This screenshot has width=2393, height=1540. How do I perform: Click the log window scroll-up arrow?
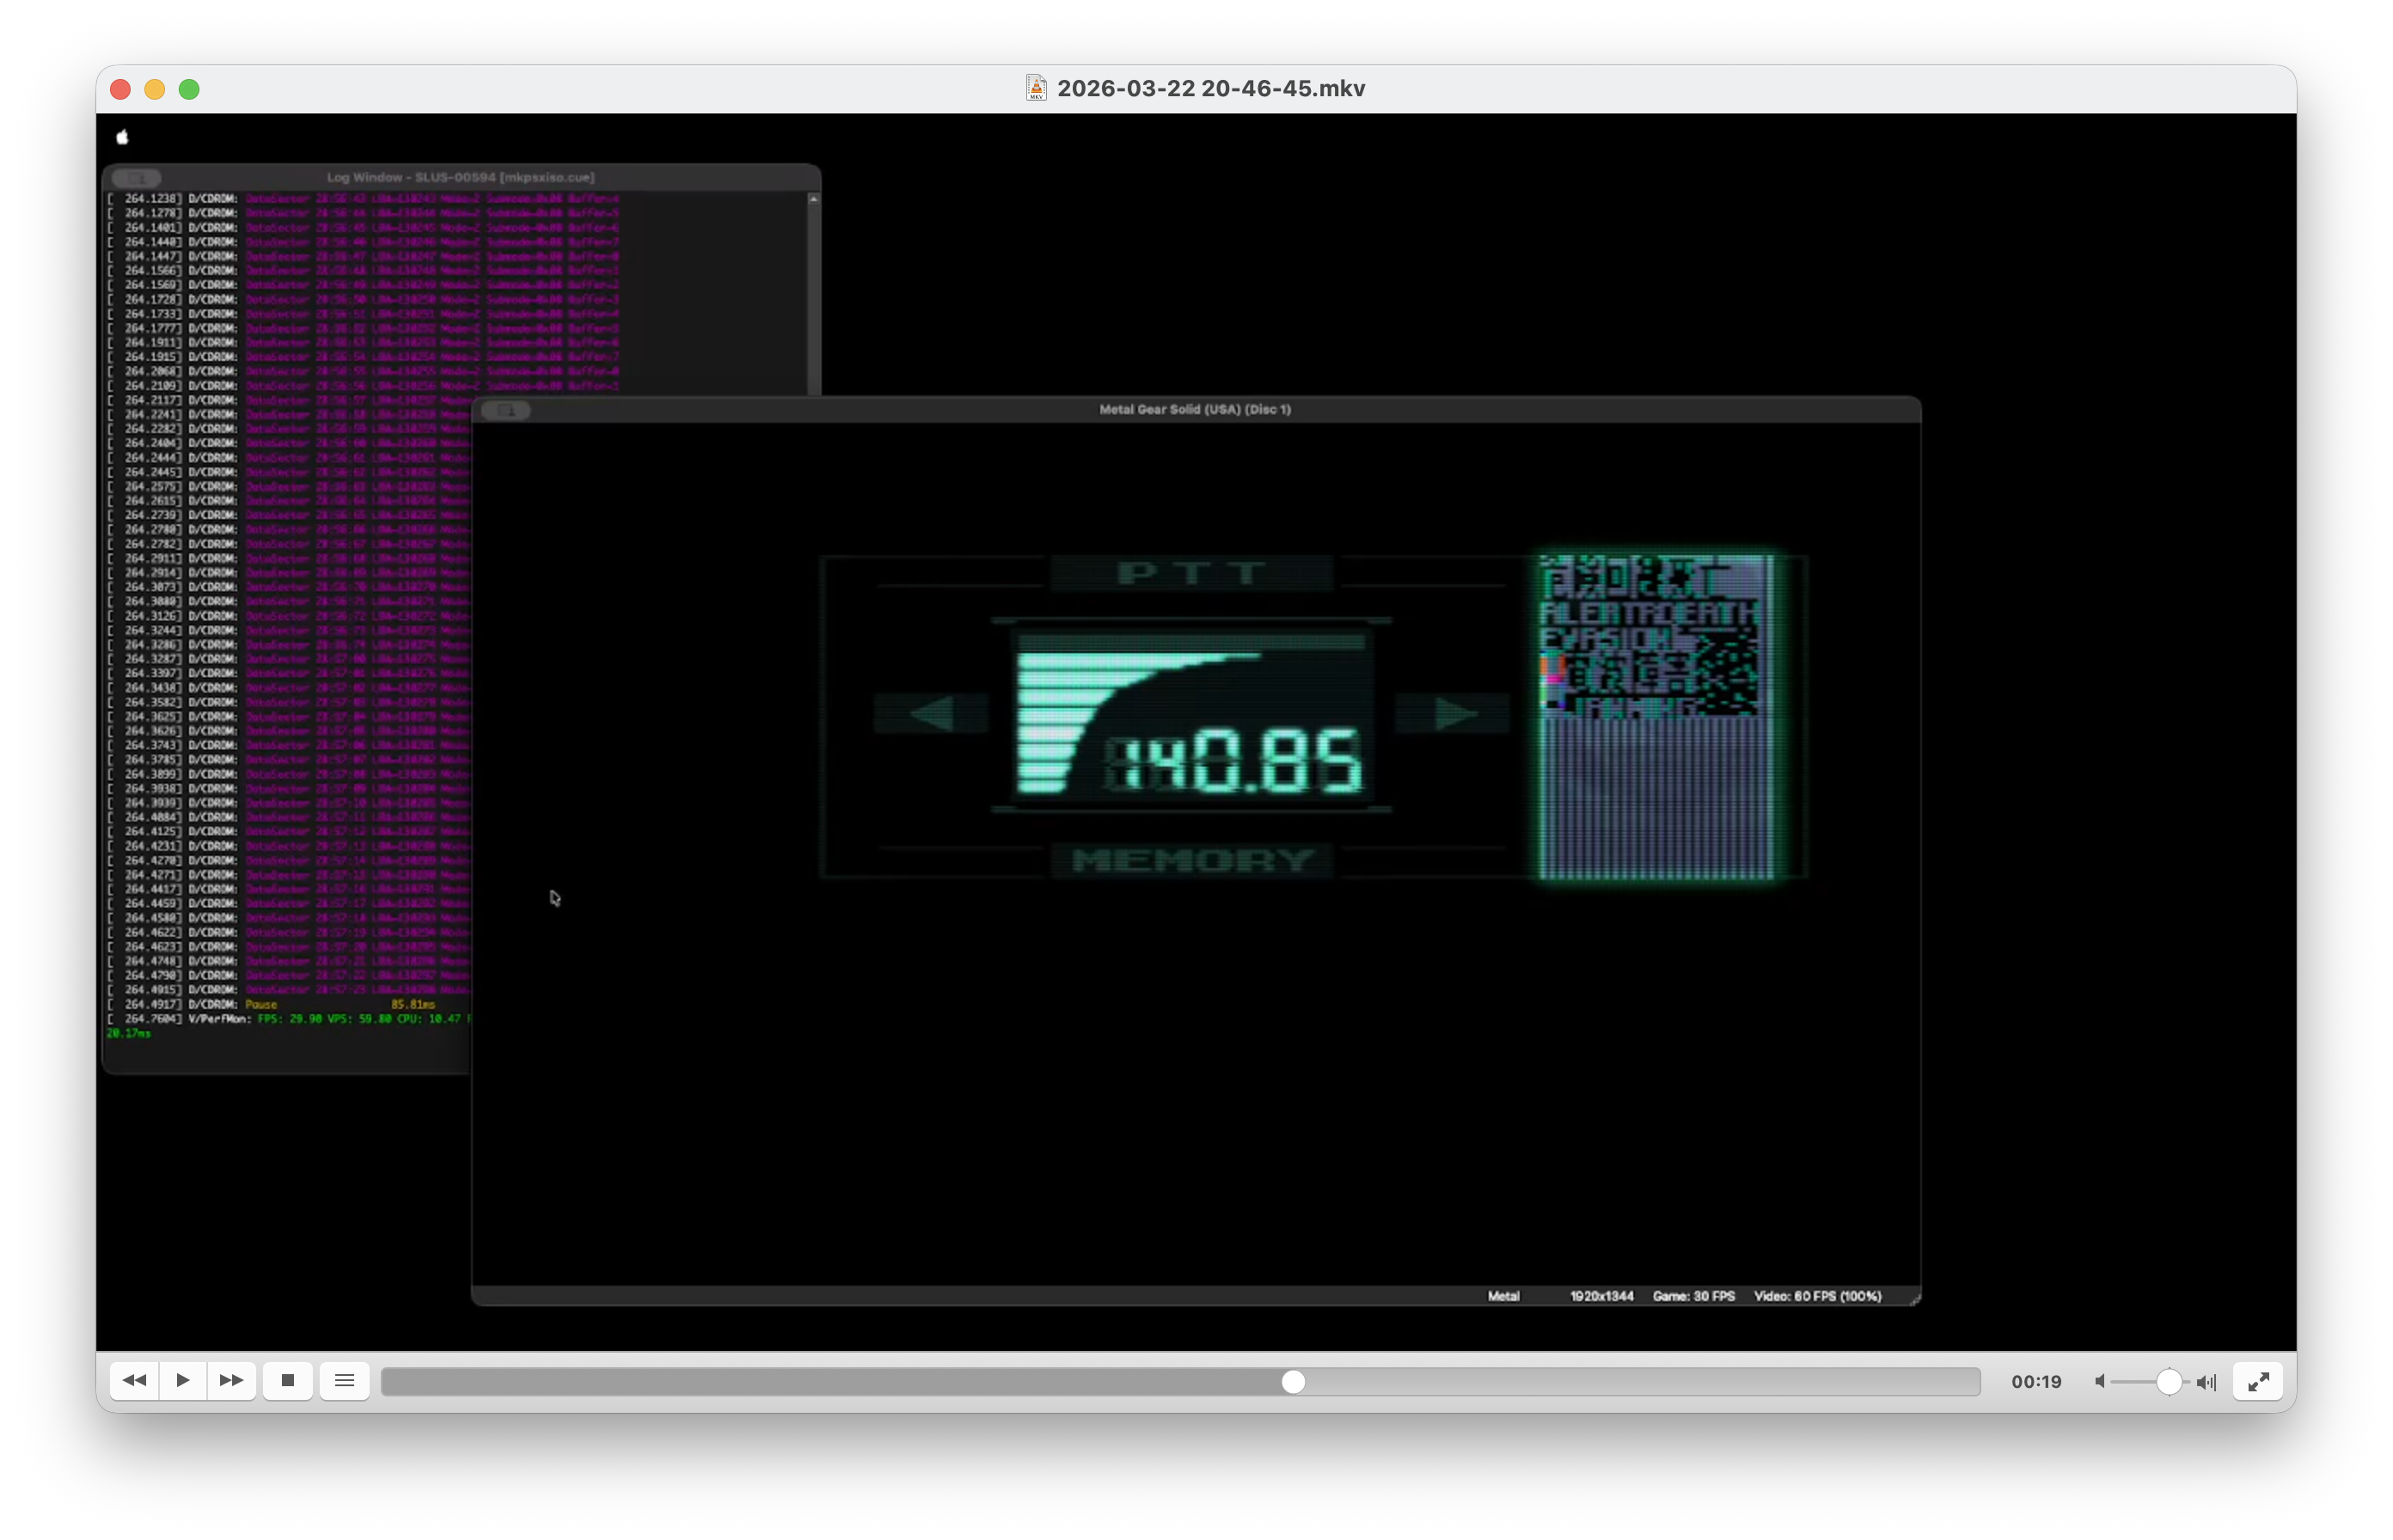tap(814, 200)
